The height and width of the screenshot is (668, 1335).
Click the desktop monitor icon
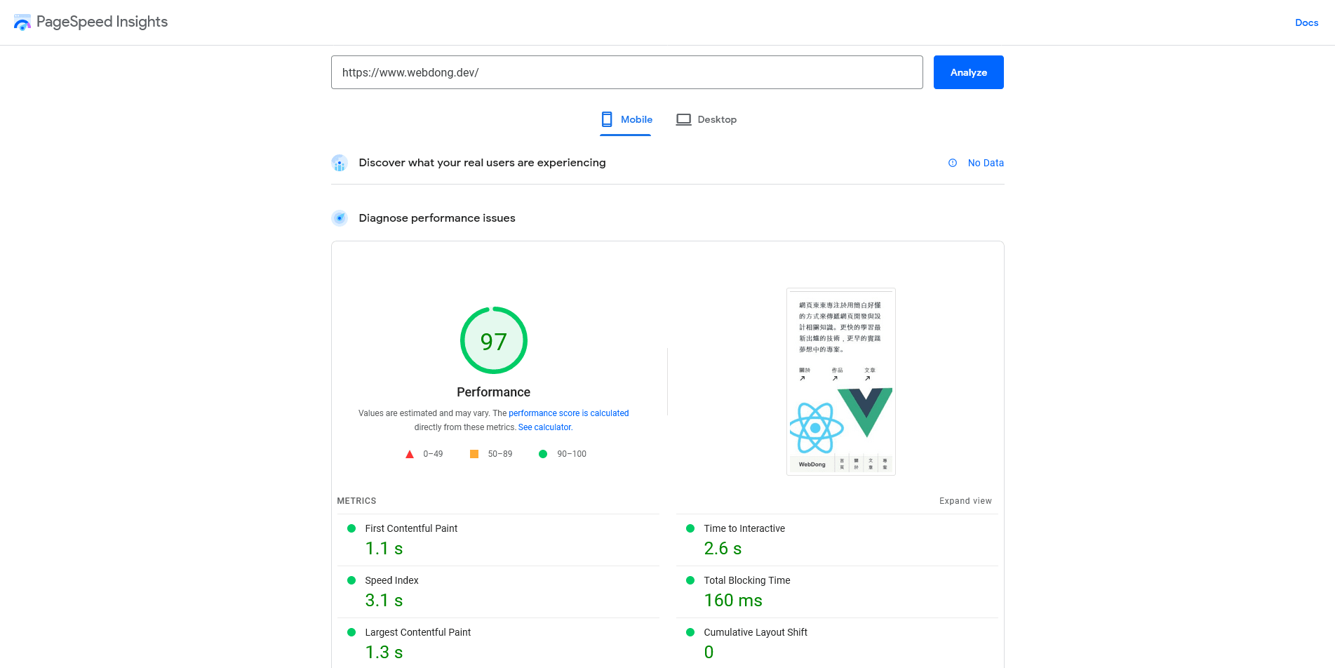coord(683,119)
